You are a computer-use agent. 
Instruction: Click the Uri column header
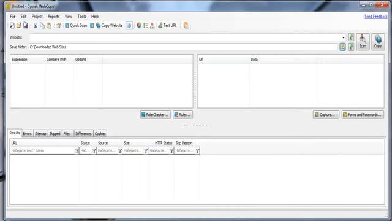coord(223,60)
